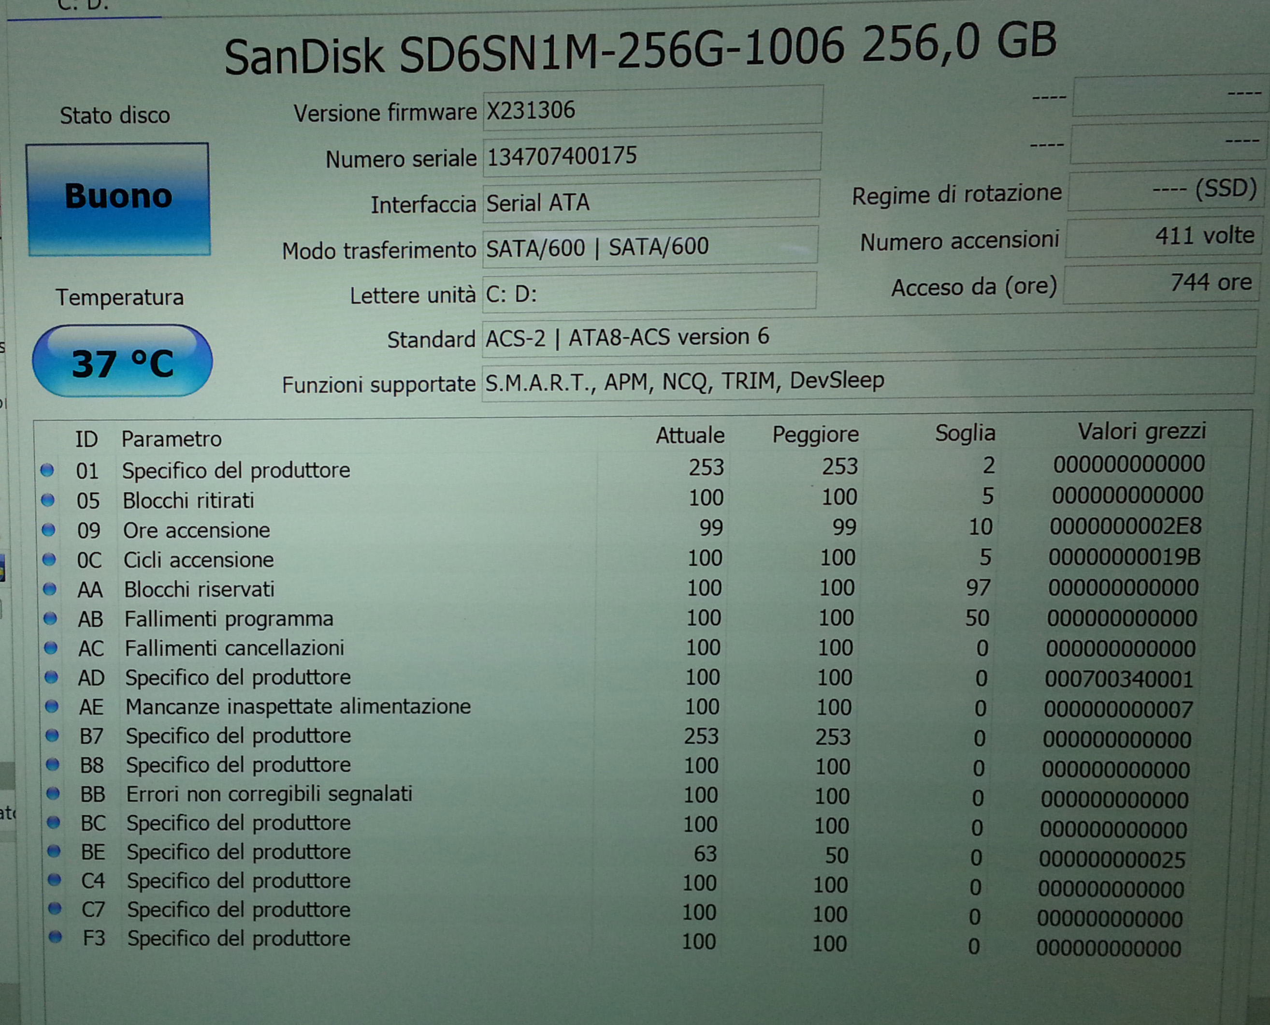Screen dimensions: 1270x1025
Task: Click the status dot for Fallimenti programma
Action: click(x=50, y=618)
